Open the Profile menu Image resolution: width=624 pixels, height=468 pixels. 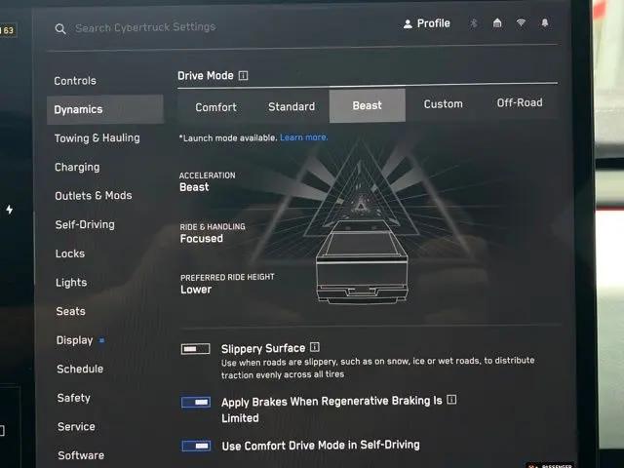(427, 23)
